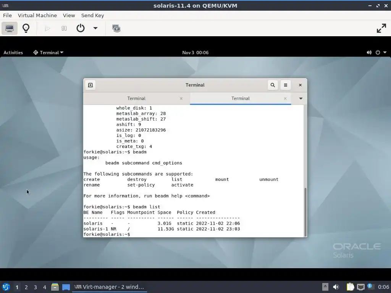Click the '2022-11-02 23:03' created date
The width and height of the screenshot is (391, 293).
point(218,229)
